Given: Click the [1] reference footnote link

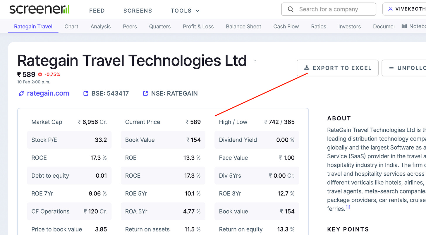Looking at the screenshot, I should pyautogui.click(x=348, y=207).
